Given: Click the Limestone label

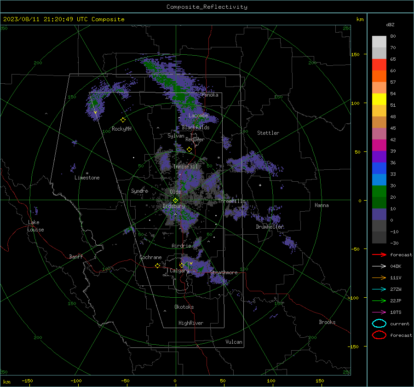Looking at the screenshot, I should pos(87,178).
